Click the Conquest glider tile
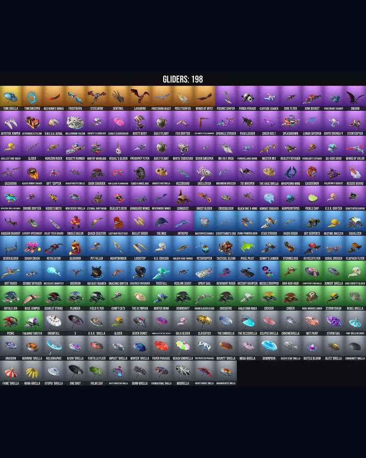This screenshot has height=458, width=366. click(x=183, y=198)
